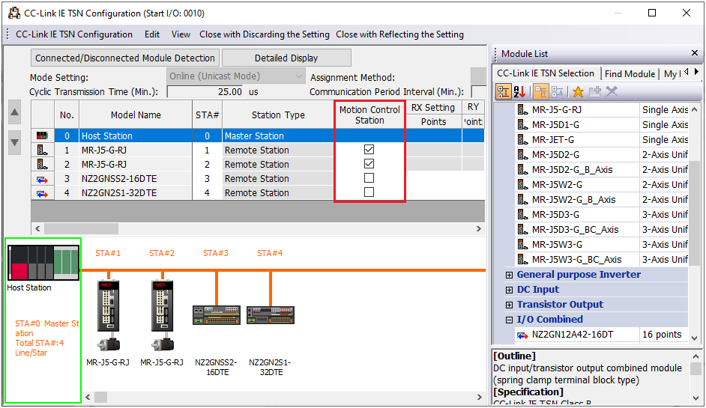Viewport: 706px width, 408px height.
Task: Move selected station down with down arrow button
Action: (x=14, y=142)
